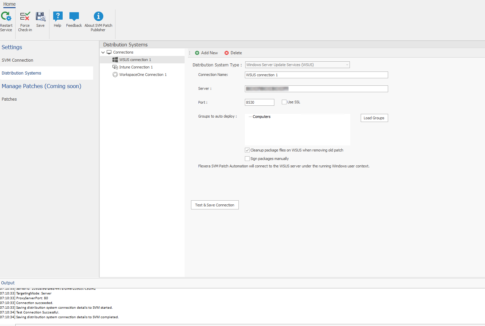Open the Patches section
The width and height of the screenshot is (485, 326).
[x=9, y=99]
